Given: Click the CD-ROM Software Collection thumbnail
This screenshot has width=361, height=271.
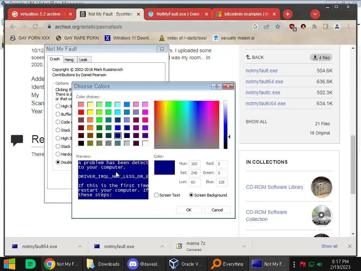Looking at the screenshot, I should pyautogui.click(x=322, y=216).
